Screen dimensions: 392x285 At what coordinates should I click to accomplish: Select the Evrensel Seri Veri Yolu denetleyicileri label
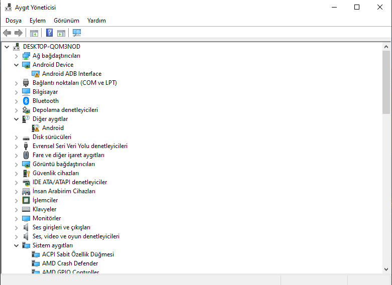[80, 146]
